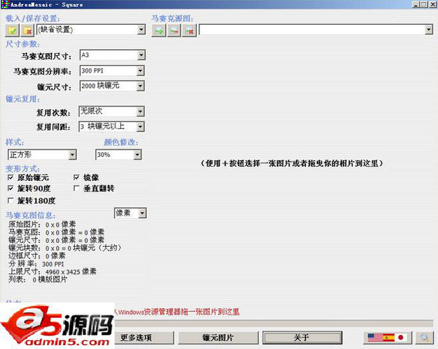Open the 复用间距 3 块镶元以上 dropdown

pyautogui.click(x=140, y=127)
